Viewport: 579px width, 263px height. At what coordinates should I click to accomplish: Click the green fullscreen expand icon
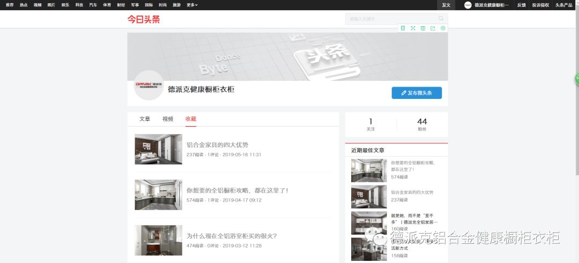click(413, 28)
